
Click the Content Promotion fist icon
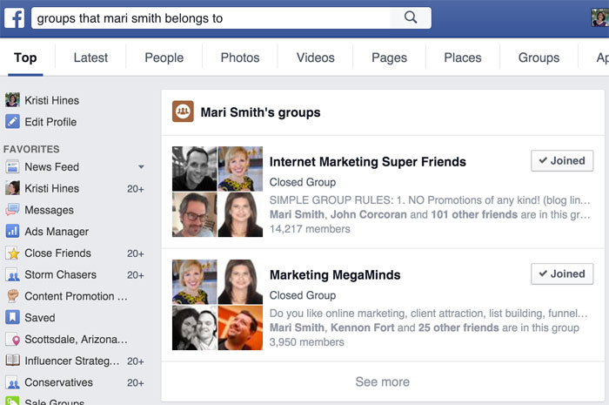coord(12,296)
